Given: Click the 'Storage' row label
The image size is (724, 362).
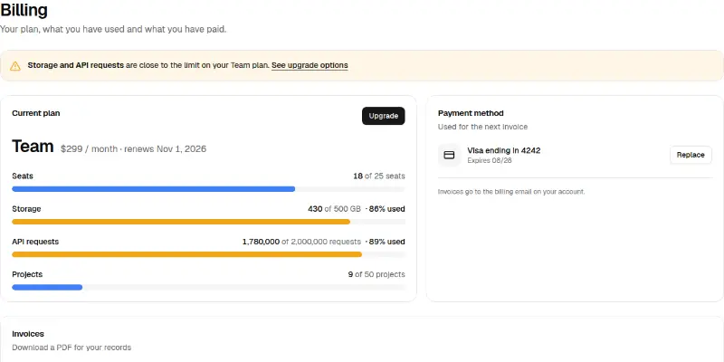Looking at the screenshot, I should point(26,209).
